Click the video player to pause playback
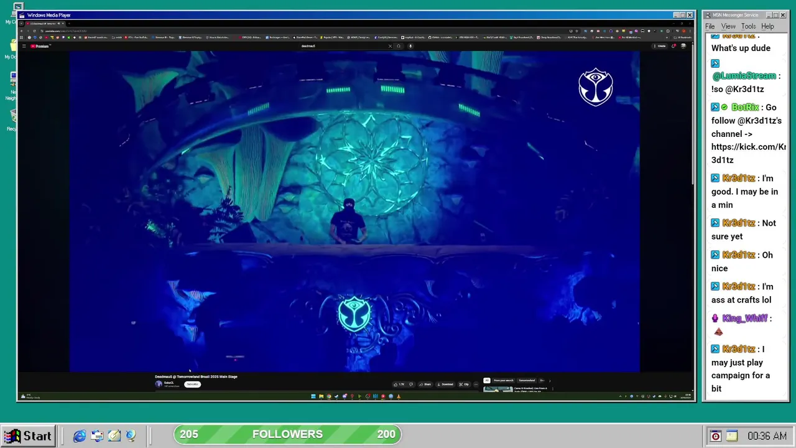The image size is (796, 448). 354,212
